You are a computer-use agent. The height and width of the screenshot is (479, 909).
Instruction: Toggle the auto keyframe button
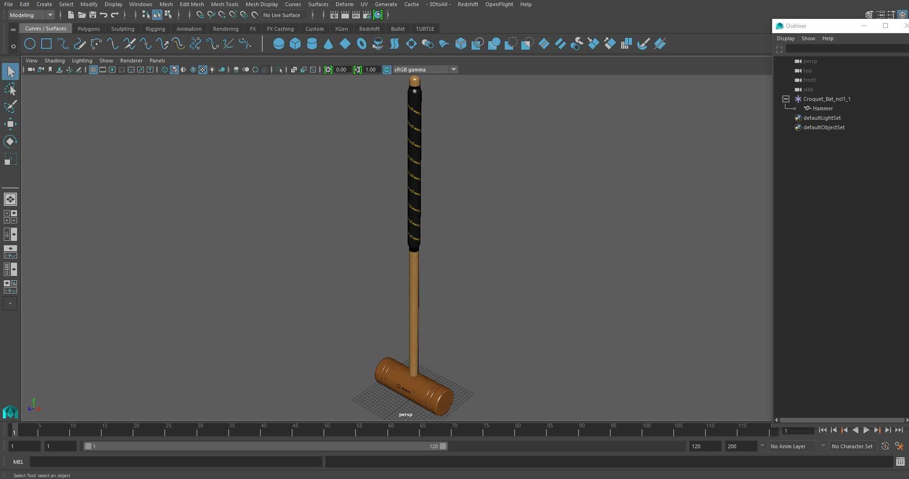pyautogui.click(x=885, y=446)
